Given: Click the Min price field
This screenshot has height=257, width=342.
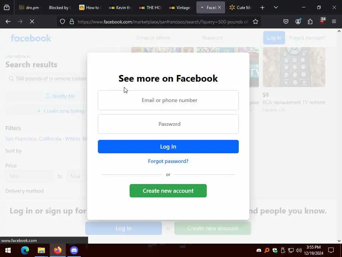Looking at the screenshot, I should pos(29,176).
